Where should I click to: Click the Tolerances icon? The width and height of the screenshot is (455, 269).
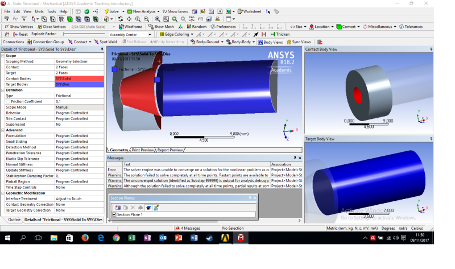tap(402, 26)
